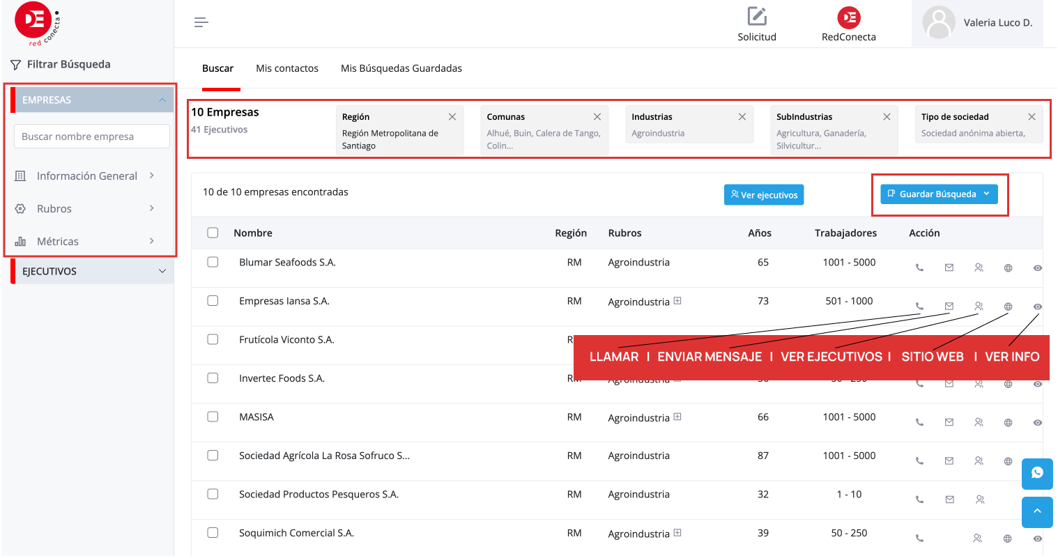This screenshot has width=1058, height=558.
Task: Remove the Industrias filter chip
Action: pos(742,117)
